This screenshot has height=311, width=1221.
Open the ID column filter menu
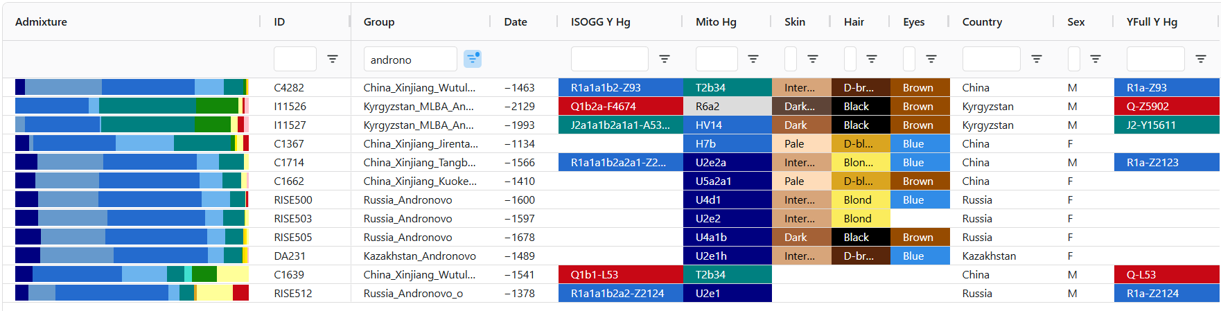(x=333, y=60)
